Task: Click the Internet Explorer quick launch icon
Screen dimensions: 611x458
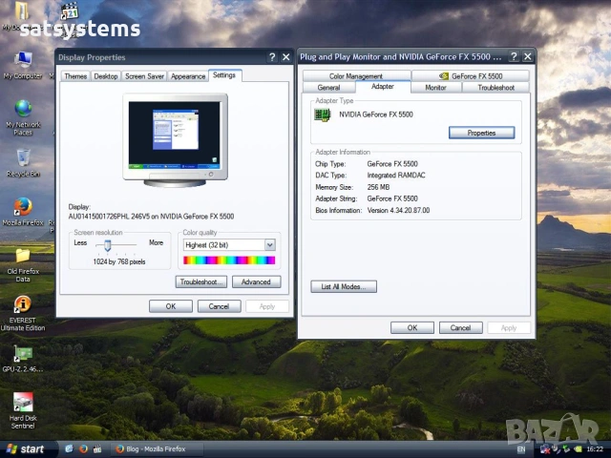Action: pos(69,449)
